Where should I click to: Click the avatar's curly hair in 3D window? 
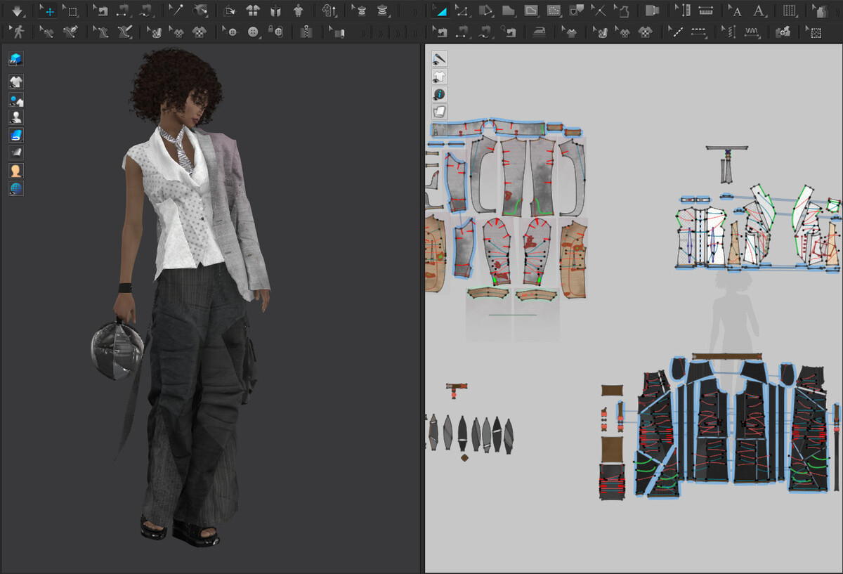pyautogui.click(x=176, y=85)
